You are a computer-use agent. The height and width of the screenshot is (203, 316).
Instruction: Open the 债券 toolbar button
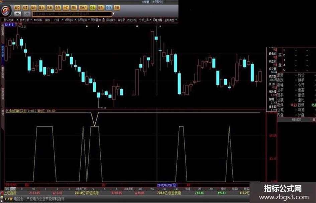tap(58, 8)
